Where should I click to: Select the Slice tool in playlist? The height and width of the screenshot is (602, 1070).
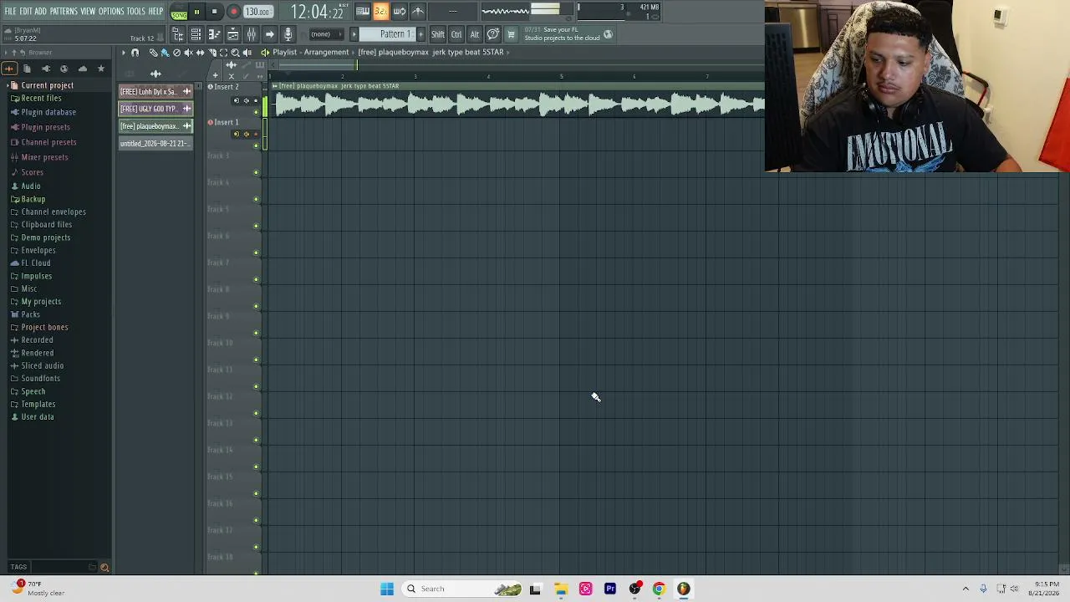[211, 52]
